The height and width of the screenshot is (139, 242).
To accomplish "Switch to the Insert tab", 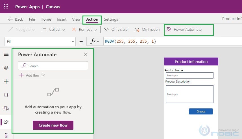I will tap(62, 19).
